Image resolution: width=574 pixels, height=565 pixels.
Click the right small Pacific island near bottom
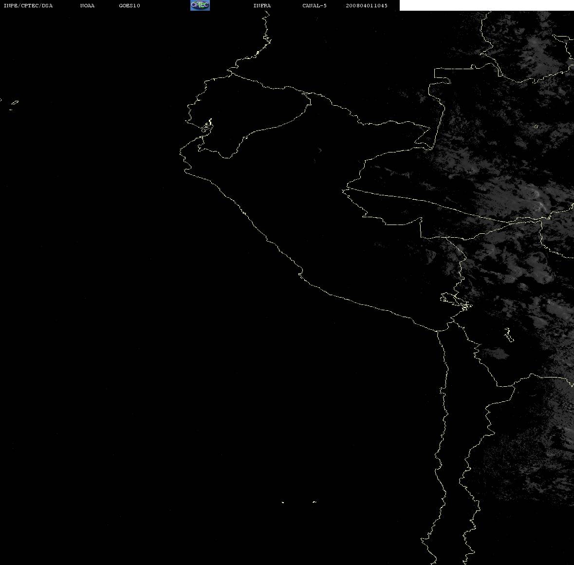click(x=315, y=502)
